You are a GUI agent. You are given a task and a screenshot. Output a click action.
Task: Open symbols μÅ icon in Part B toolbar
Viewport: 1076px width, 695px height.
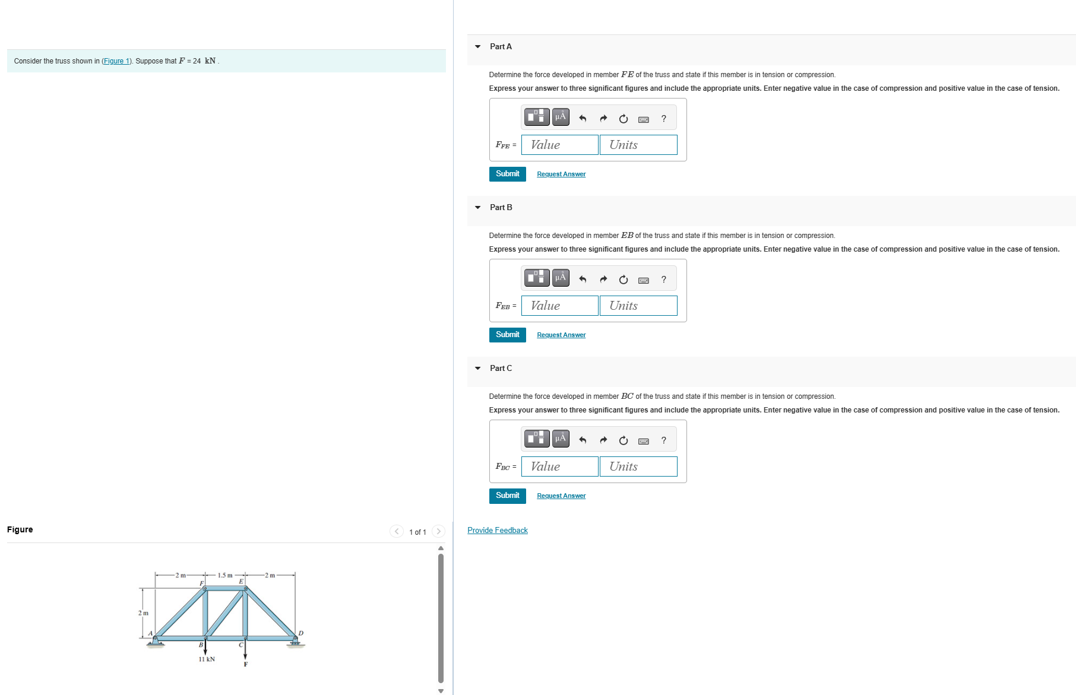click(561, 278)
